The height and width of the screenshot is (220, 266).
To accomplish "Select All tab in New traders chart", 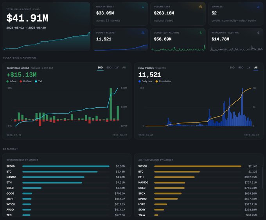I will click(256, 68).
